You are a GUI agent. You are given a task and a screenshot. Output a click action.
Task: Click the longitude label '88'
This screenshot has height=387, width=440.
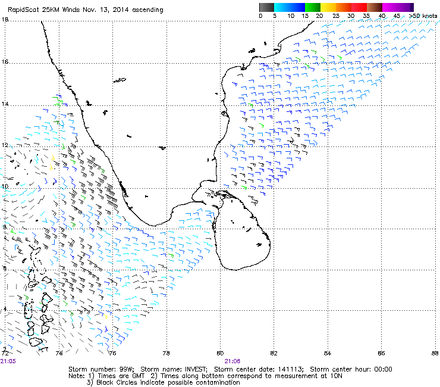[x=435, y=353]
